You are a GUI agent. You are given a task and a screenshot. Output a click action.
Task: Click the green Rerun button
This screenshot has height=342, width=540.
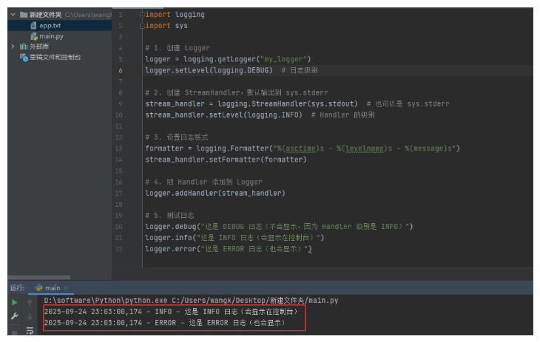[x=14, y=302]
